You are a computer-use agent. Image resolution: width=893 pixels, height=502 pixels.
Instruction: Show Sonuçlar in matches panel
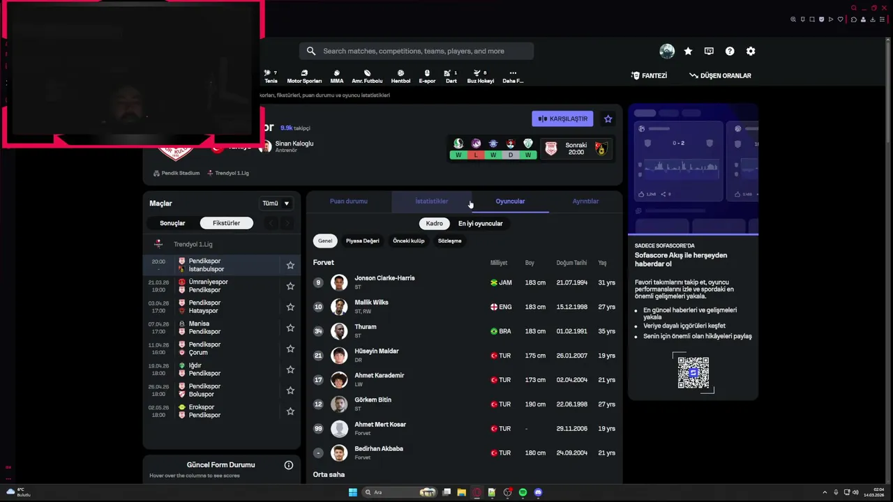coord(172,223)
